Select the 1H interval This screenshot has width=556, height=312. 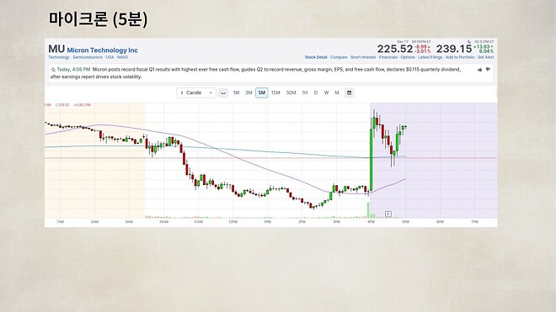(305, 93)
